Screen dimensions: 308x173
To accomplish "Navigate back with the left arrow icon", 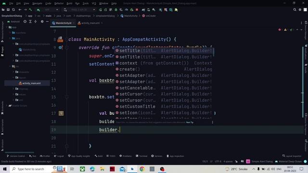I will [x=20, y=10].
